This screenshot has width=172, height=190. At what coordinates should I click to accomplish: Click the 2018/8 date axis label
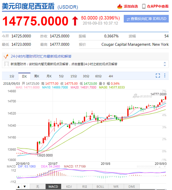[106, 164]
